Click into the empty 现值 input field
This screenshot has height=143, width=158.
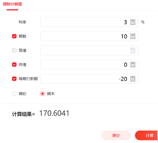click(89, 50)
